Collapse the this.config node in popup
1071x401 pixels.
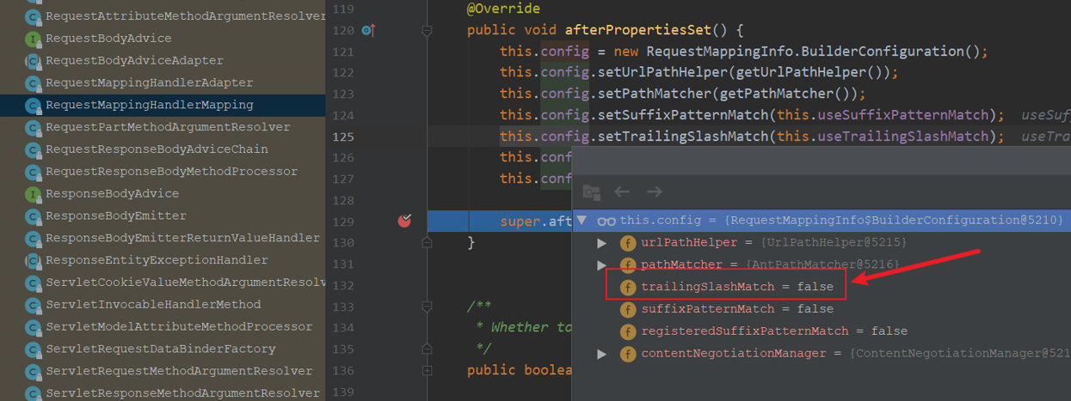pos(582,221)
